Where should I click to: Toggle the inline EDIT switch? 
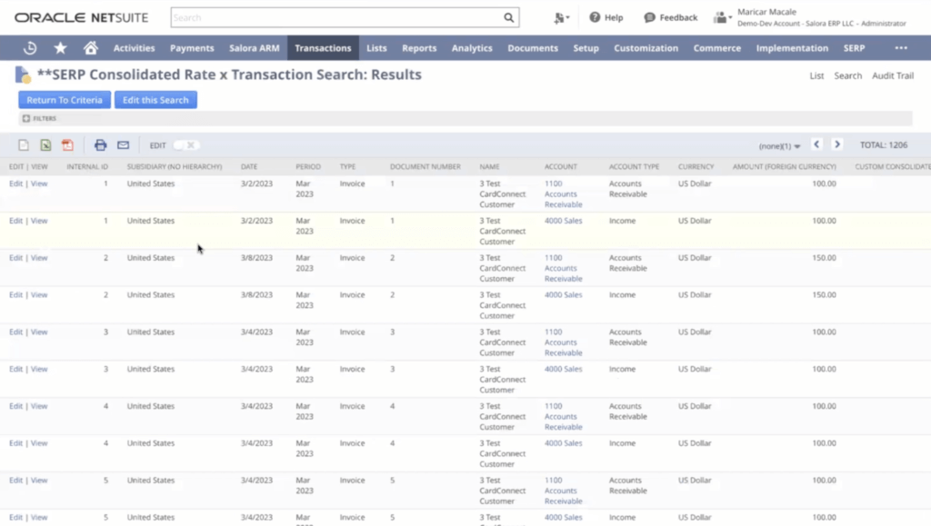[185, 145]
